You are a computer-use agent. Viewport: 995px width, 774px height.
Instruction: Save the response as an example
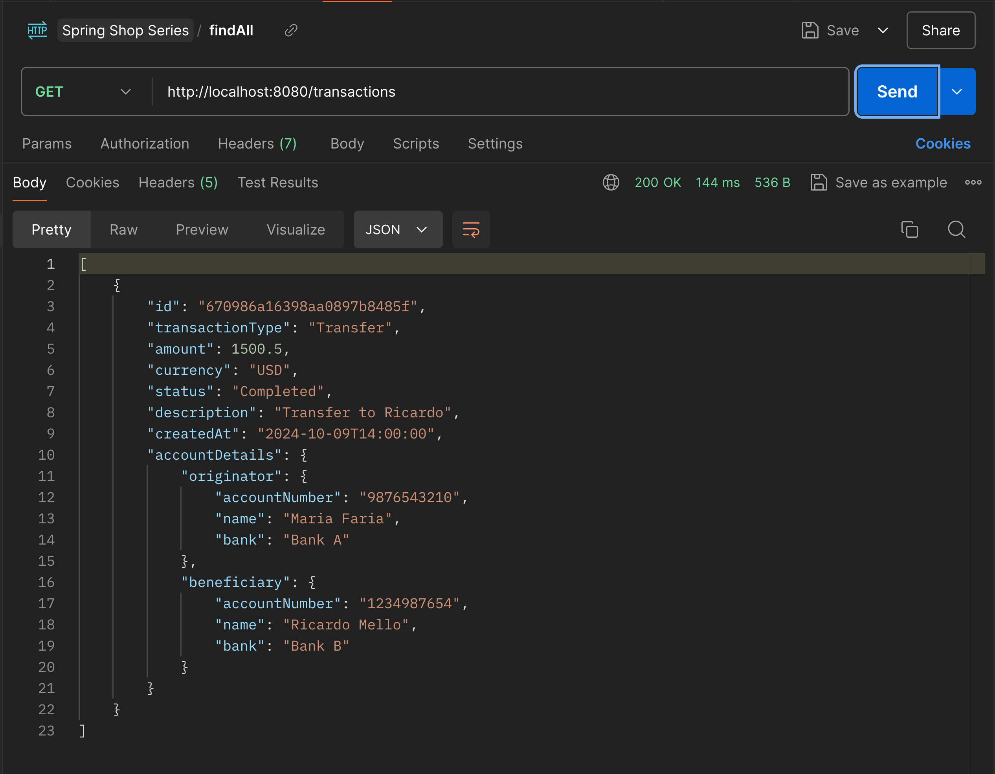[879, 182]
